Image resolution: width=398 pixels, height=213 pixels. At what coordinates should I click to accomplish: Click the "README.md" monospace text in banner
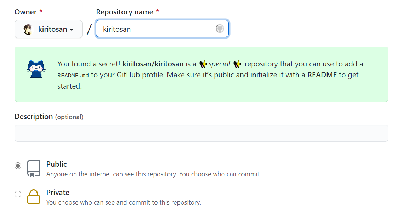73,75
